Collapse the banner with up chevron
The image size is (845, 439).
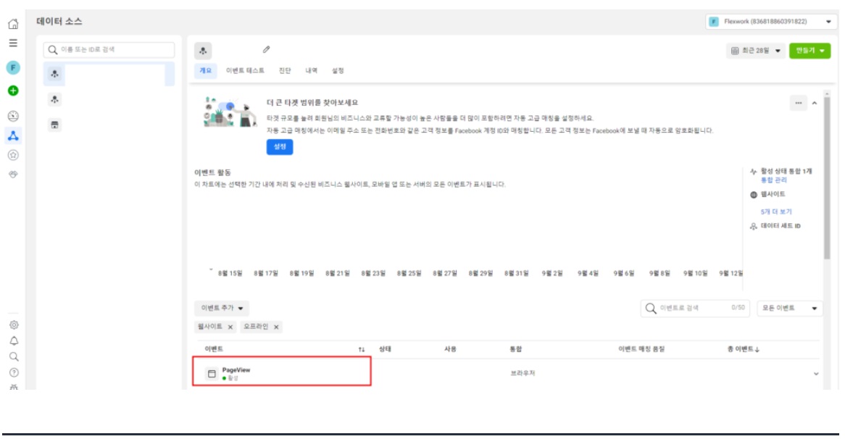[x=815, y=103]
